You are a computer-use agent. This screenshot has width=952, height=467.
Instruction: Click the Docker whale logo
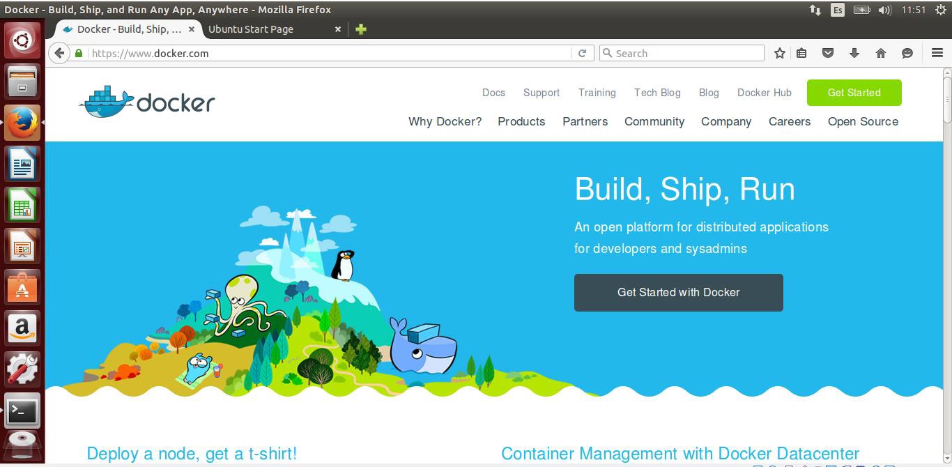147,102
